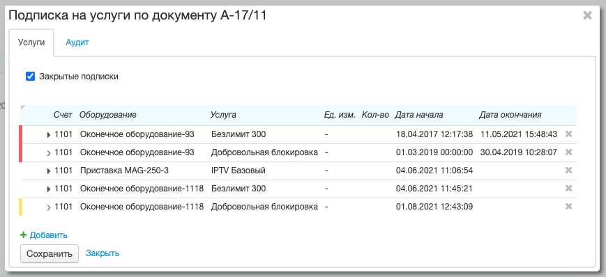Delete the IPTV Базовый subscription row
The image size is (606, 277).
click(x=568, y=170)
